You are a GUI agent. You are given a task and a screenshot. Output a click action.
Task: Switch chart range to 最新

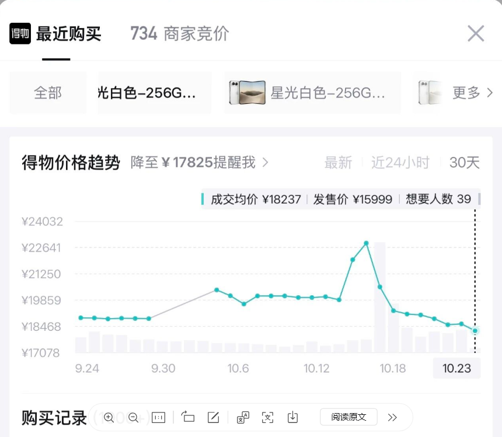coord(338,163)
